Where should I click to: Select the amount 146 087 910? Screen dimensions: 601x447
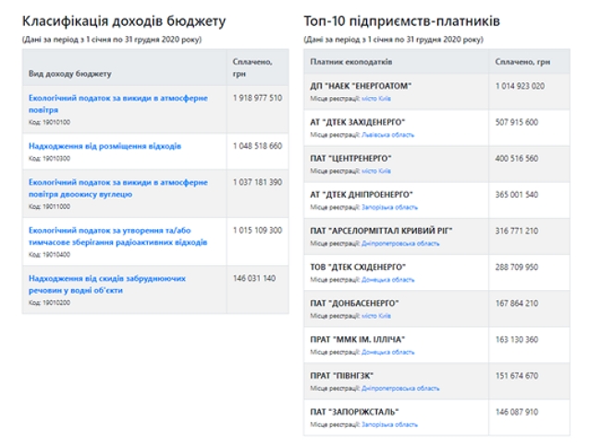[517, 412]
